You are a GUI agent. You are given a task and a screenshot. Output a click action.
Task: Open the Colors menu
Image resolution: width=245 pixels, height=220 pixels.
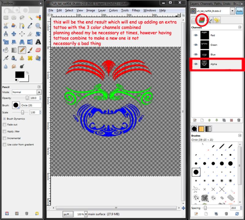pyautogui.click(x=113, y=10)
